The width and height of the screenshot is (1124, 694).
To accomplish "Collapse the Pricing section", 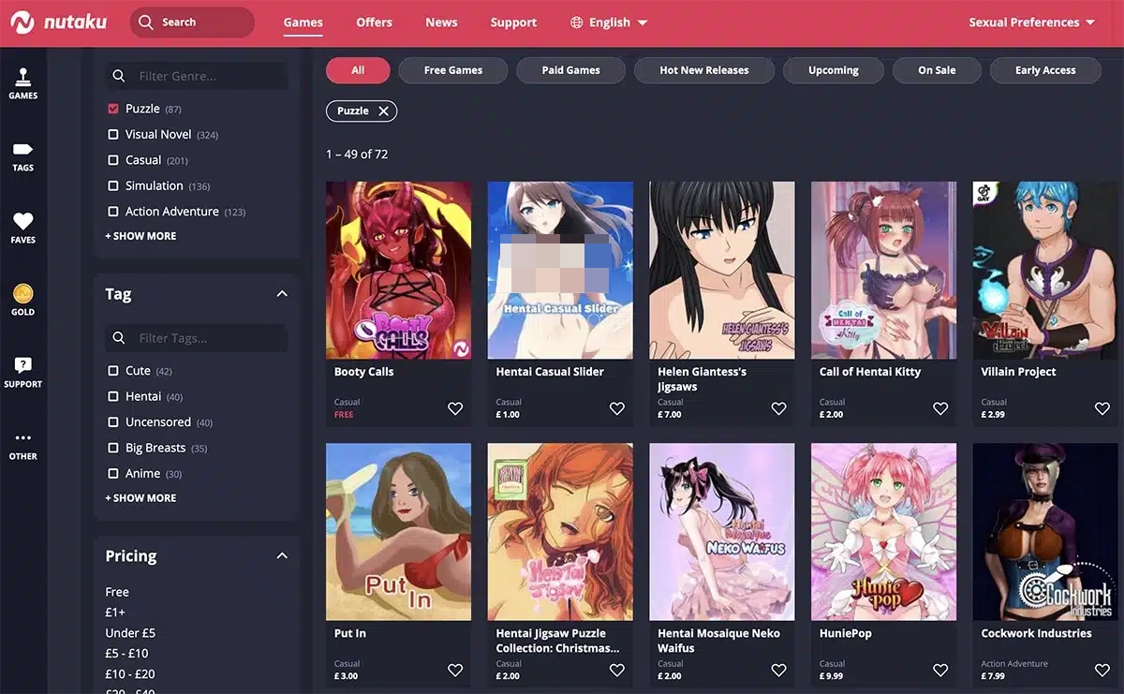I will click(281, 554).
